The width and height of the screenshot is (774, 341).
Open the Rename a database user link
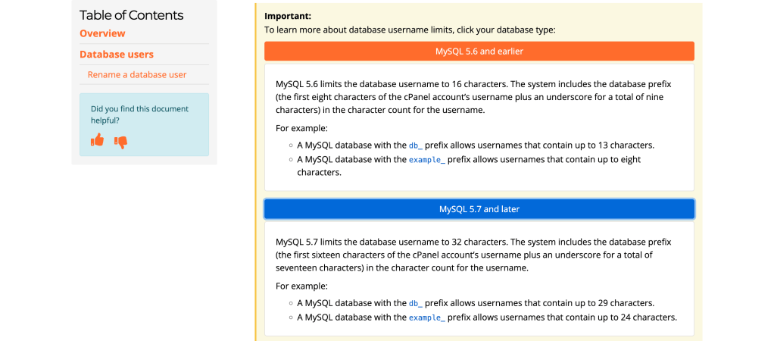[x=137, y=75]
